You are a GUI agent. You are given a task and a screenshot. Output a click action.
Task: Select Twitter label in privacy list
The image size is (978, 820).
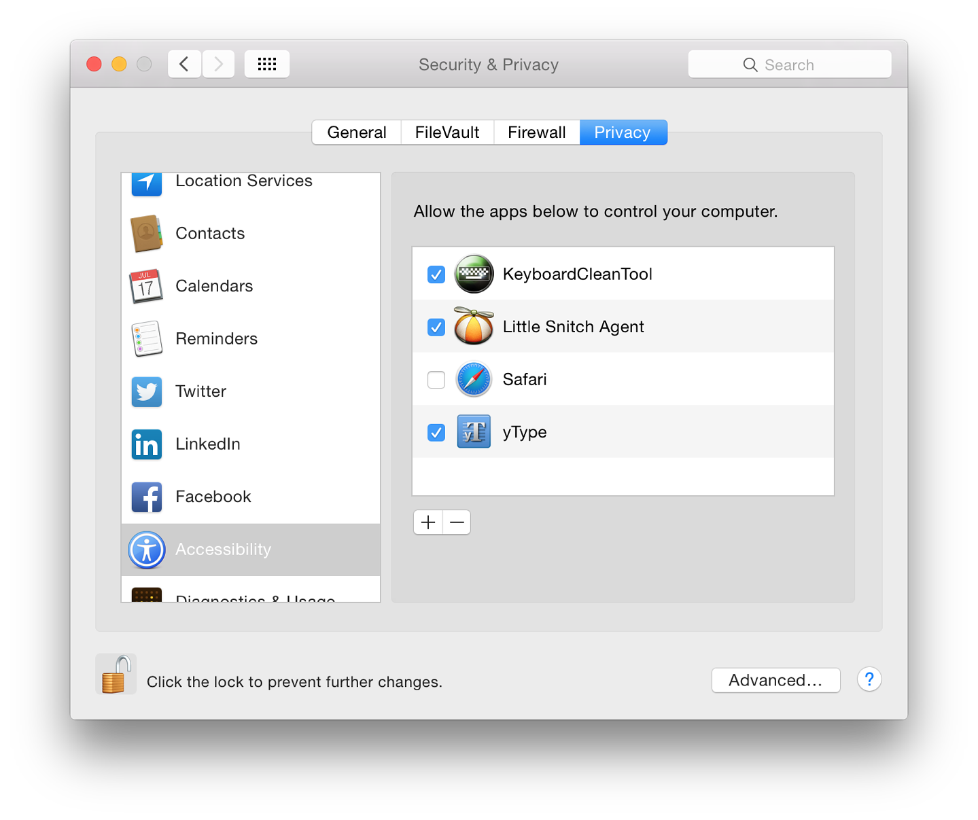pos(201,391)
